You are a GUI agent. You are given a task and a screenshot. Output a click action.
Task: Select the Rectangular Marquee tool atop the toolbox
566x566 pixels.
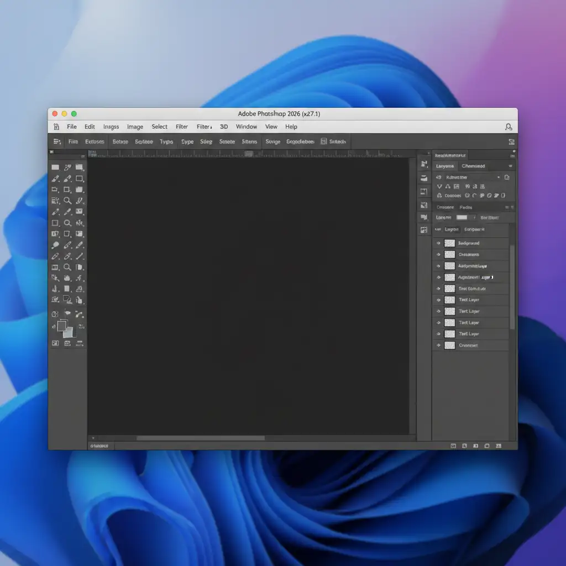[55, 167]
